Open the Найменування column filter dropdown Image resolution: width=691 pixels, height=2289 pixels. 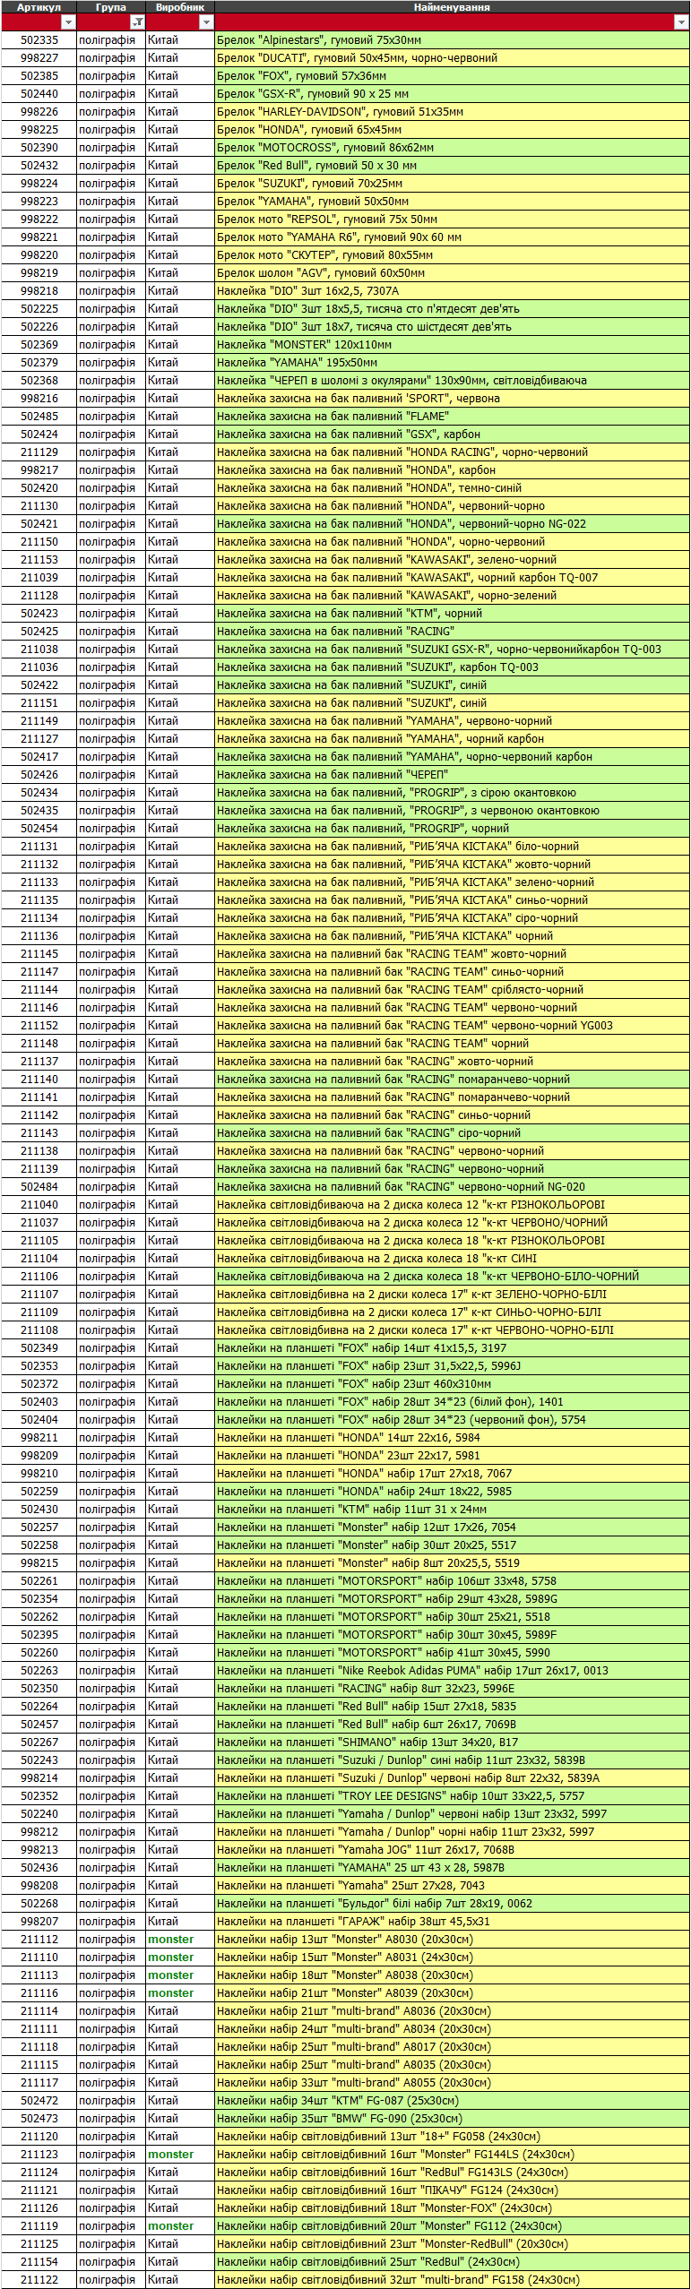pyautogui.click(x=680, y=22)
